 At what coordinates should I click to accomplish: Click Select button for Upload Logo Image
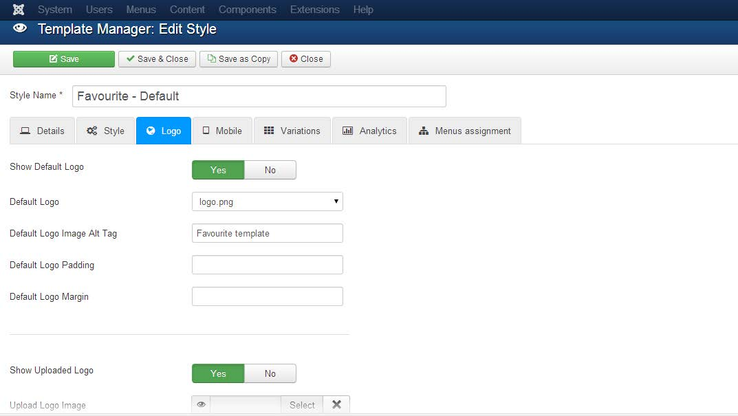[x=302, y=405]
